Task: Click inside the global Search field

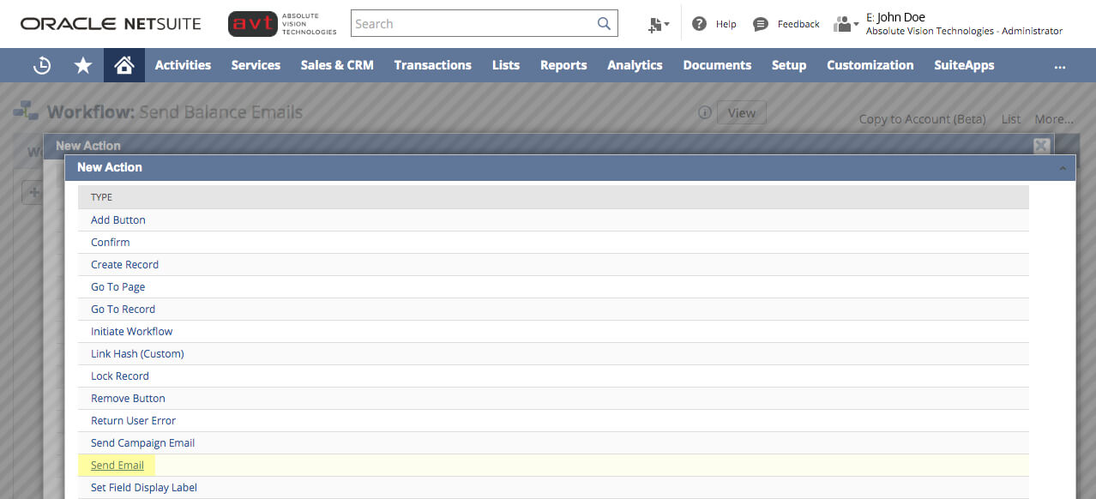Action: pos(472,23)
